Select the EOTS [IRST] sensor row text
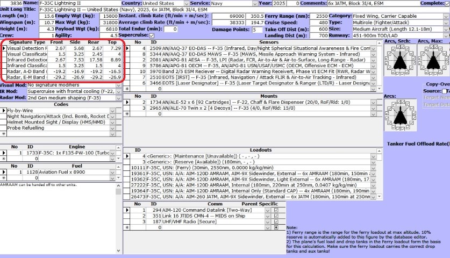Viewport: 450px width, 258px height. tap(260, 77)
